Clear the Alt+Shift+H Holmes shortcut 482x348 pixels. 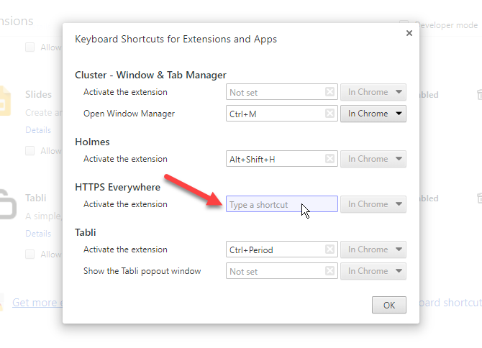(329, 159)
